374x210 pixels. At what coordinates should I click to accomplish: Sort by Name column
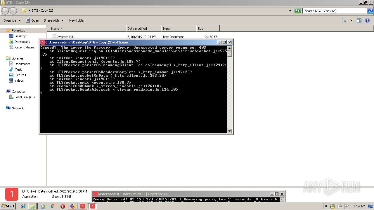click(x=86, y=29)
